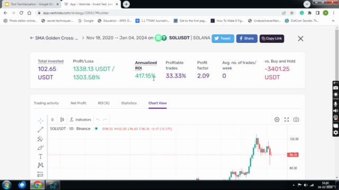The width and height of the screenshot is (339, 190).
Task: Click the Copy Link button
Action: (x=272, y=39)
